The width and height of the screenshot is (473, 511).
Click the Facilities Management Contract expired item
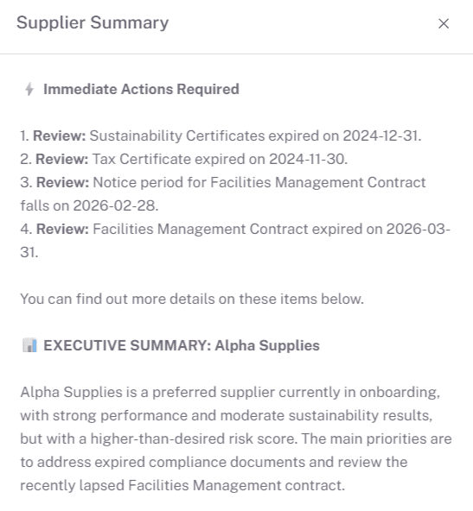tap(235, 241)
